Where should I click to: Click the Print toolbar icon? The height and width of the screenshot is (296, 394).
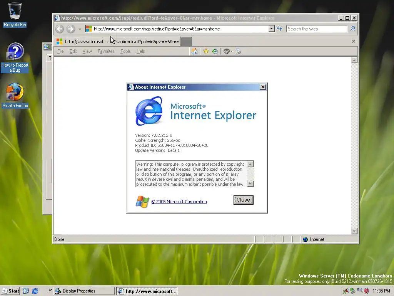click(x=239, y=51)
